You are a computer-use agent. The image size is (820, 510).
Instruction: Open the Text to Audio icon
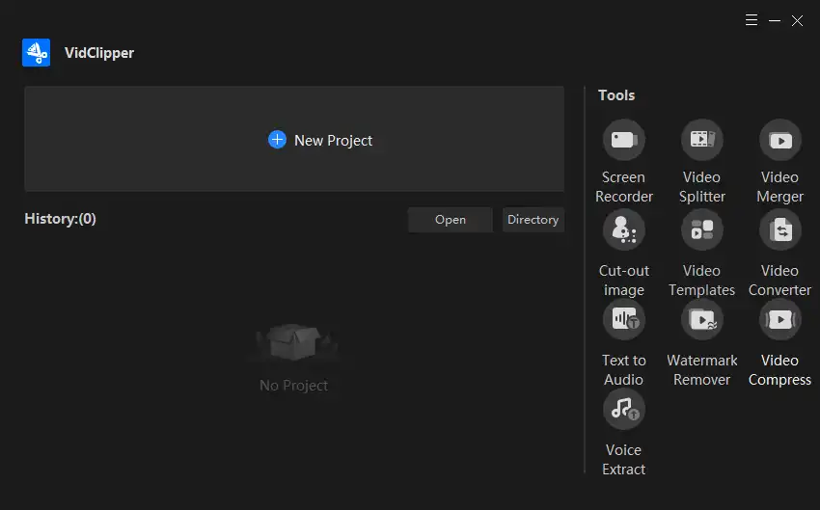coord(623,319)
